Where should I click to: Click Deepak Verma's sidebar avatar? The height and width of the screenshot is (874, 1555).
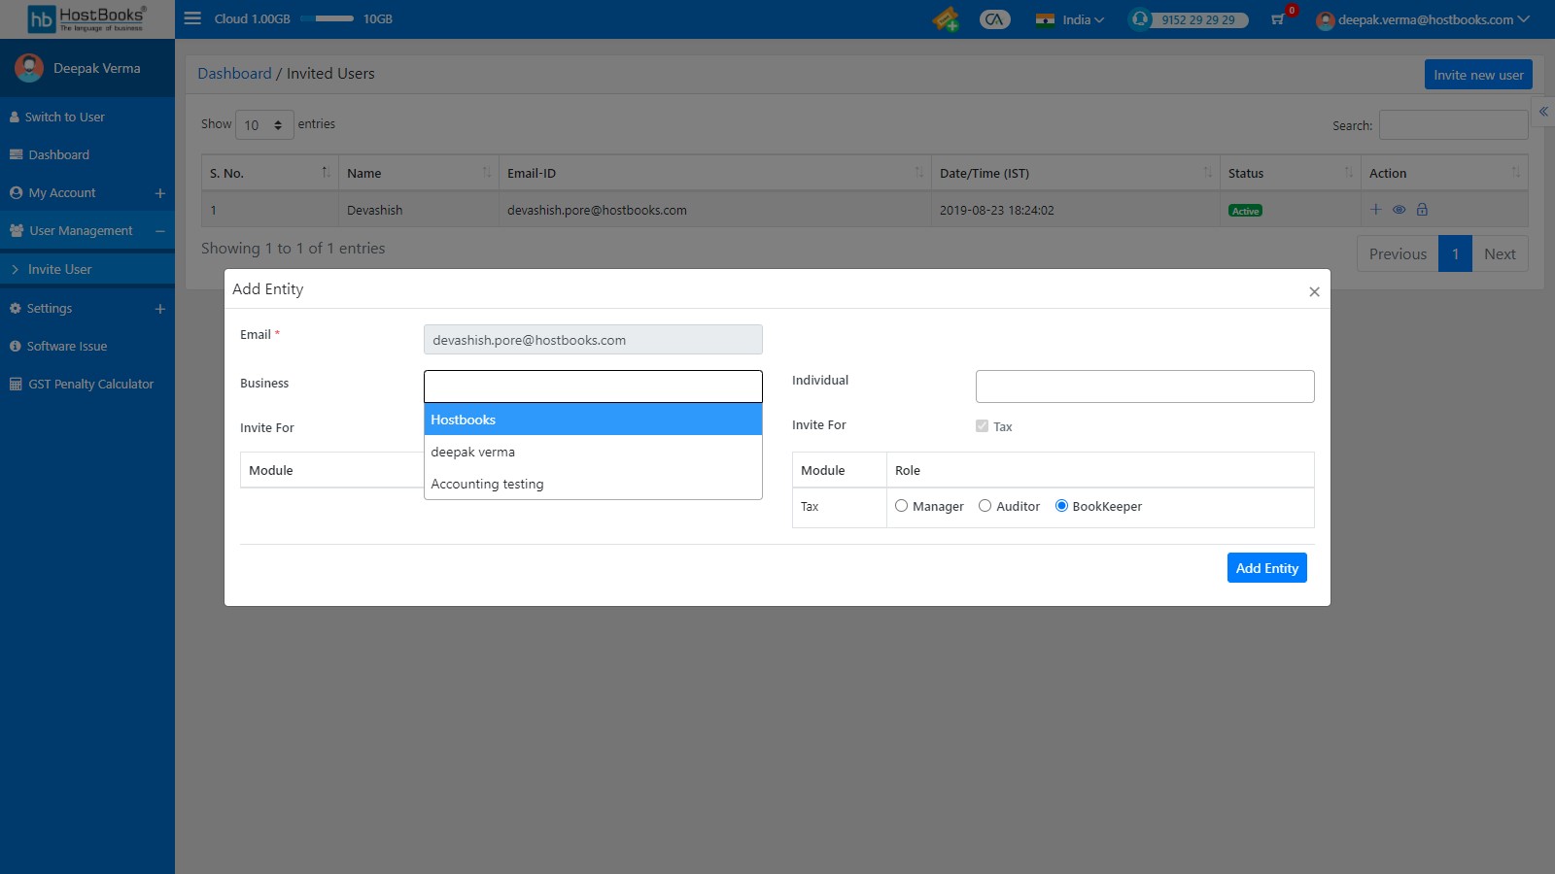coord(29,68)
